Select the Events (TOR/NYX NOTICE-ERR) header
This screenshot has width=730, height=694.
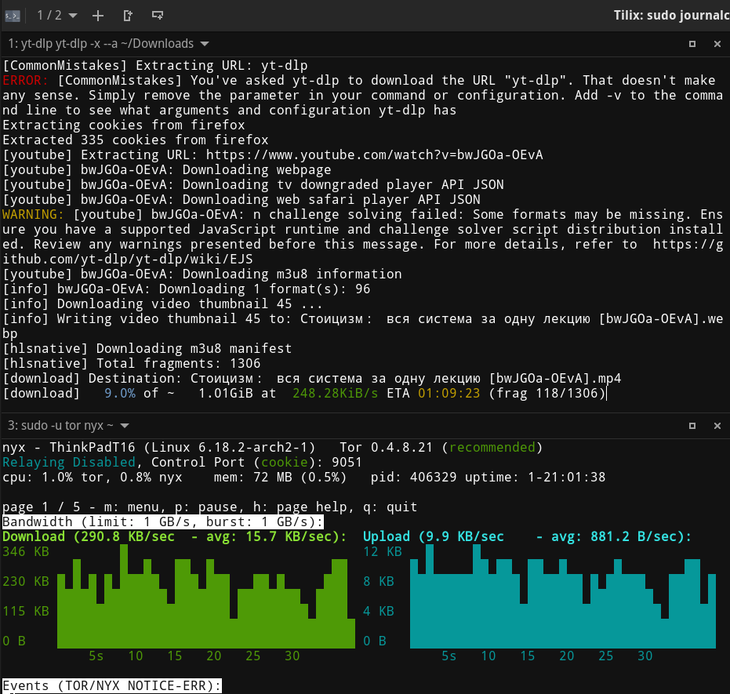pos(112,686)
